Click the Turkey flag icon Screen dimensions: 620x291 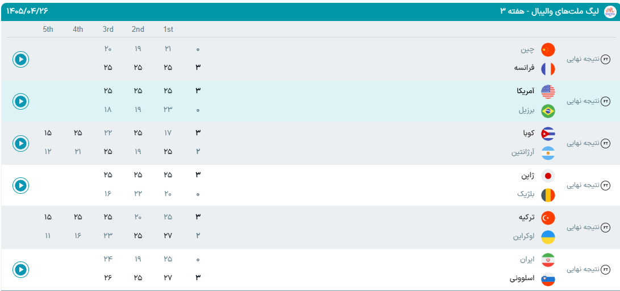tap(548, 218)
